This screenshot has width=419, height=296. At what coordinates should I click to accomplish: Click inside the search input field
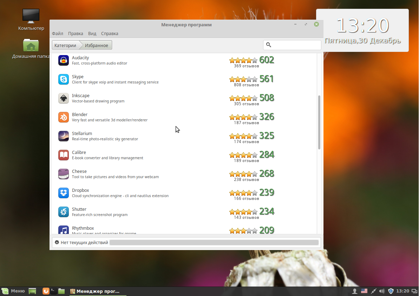[295, 45]
